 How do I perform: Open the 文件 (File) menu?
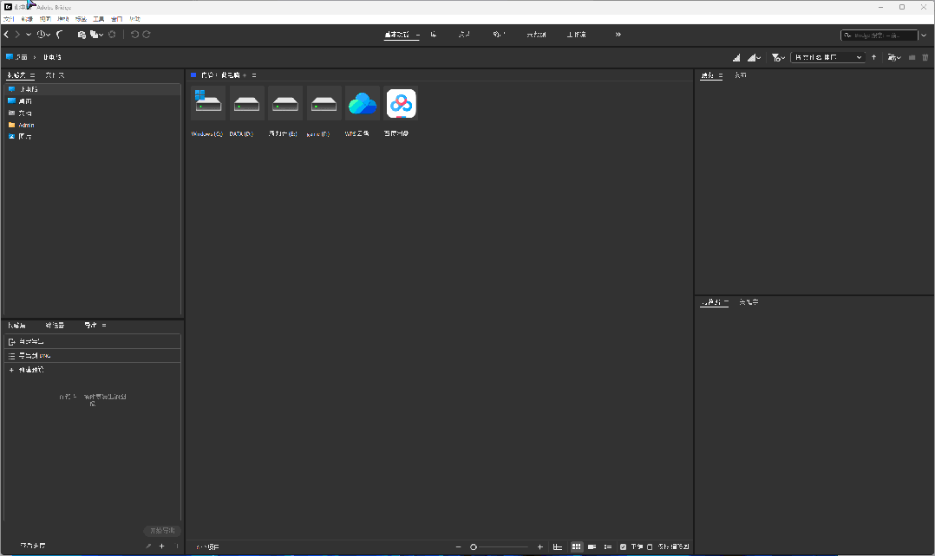click(x=9, y=19)
